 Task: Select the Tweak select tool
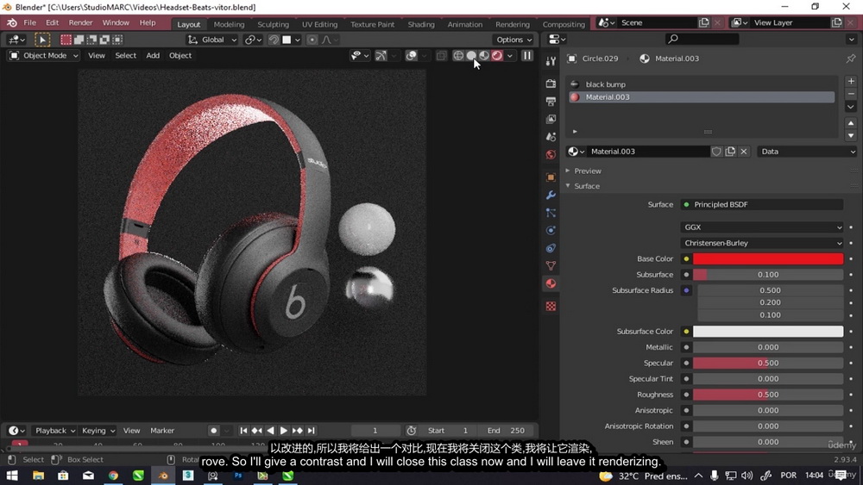click(x=42, y=40)
